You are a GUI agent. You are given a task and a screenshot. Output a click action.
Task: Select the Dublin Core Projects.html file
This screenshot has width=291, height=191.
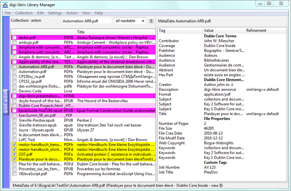tap(41, 105)
